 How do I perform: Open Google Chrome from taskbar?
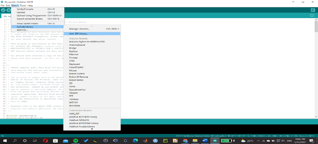pyautogui.click(x=185, y=141)
